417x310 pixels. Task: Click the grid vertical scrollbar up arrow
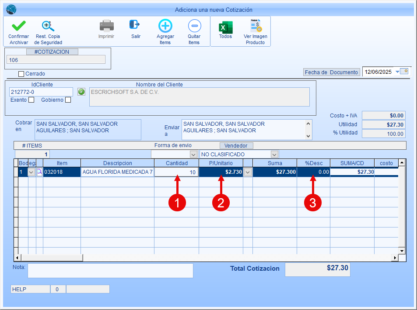point(402,162)
